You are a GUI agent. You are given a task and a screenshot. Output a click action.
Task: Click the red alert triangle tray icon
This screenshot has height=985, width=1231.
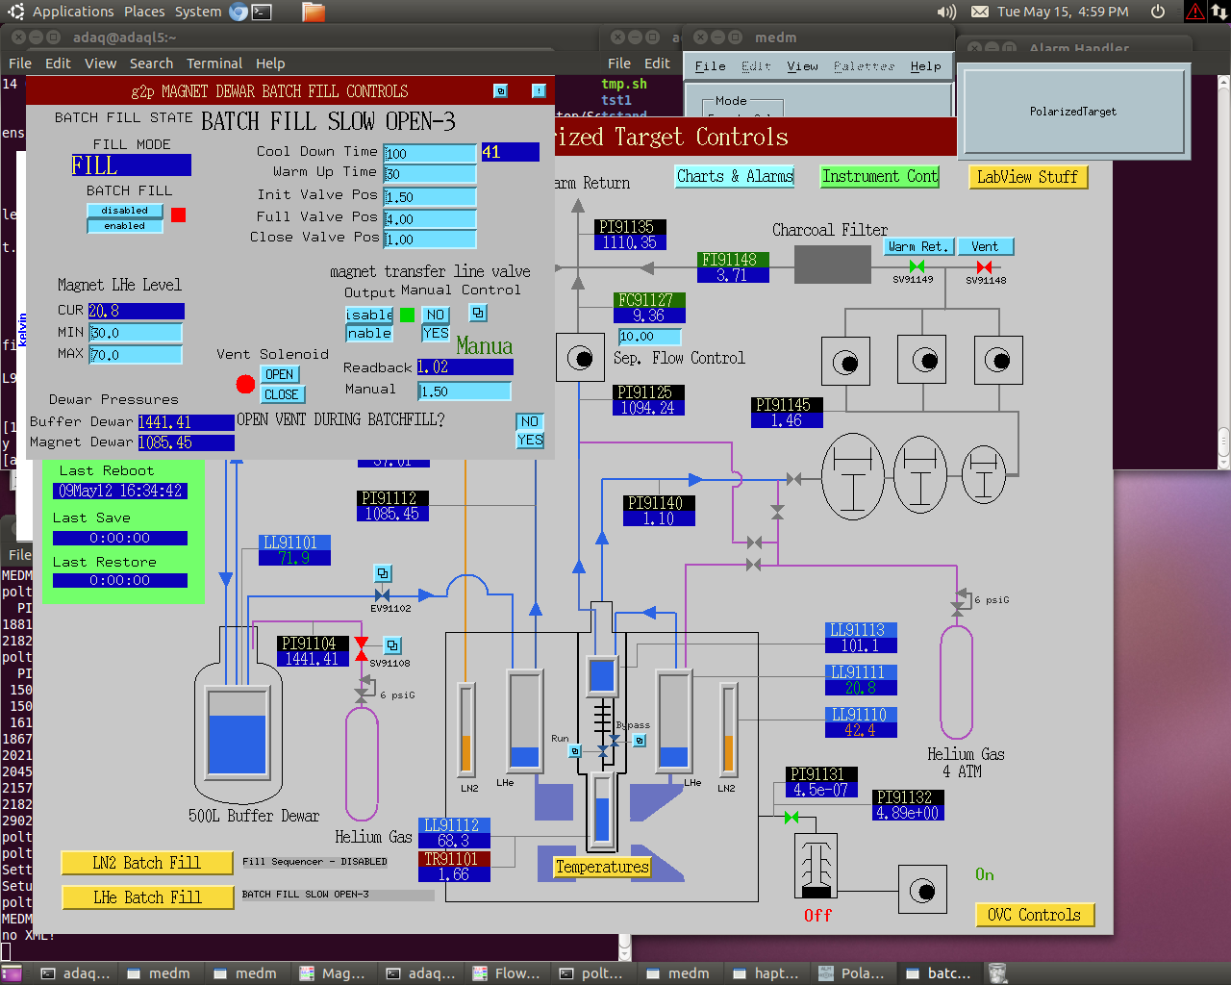pyautogui.click(x=1194, y=12)
